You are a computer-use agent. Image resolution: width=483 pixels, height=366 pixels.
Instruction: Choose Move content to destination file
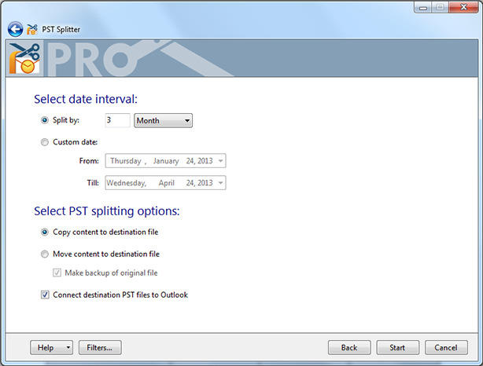click(x=45, y=254)
